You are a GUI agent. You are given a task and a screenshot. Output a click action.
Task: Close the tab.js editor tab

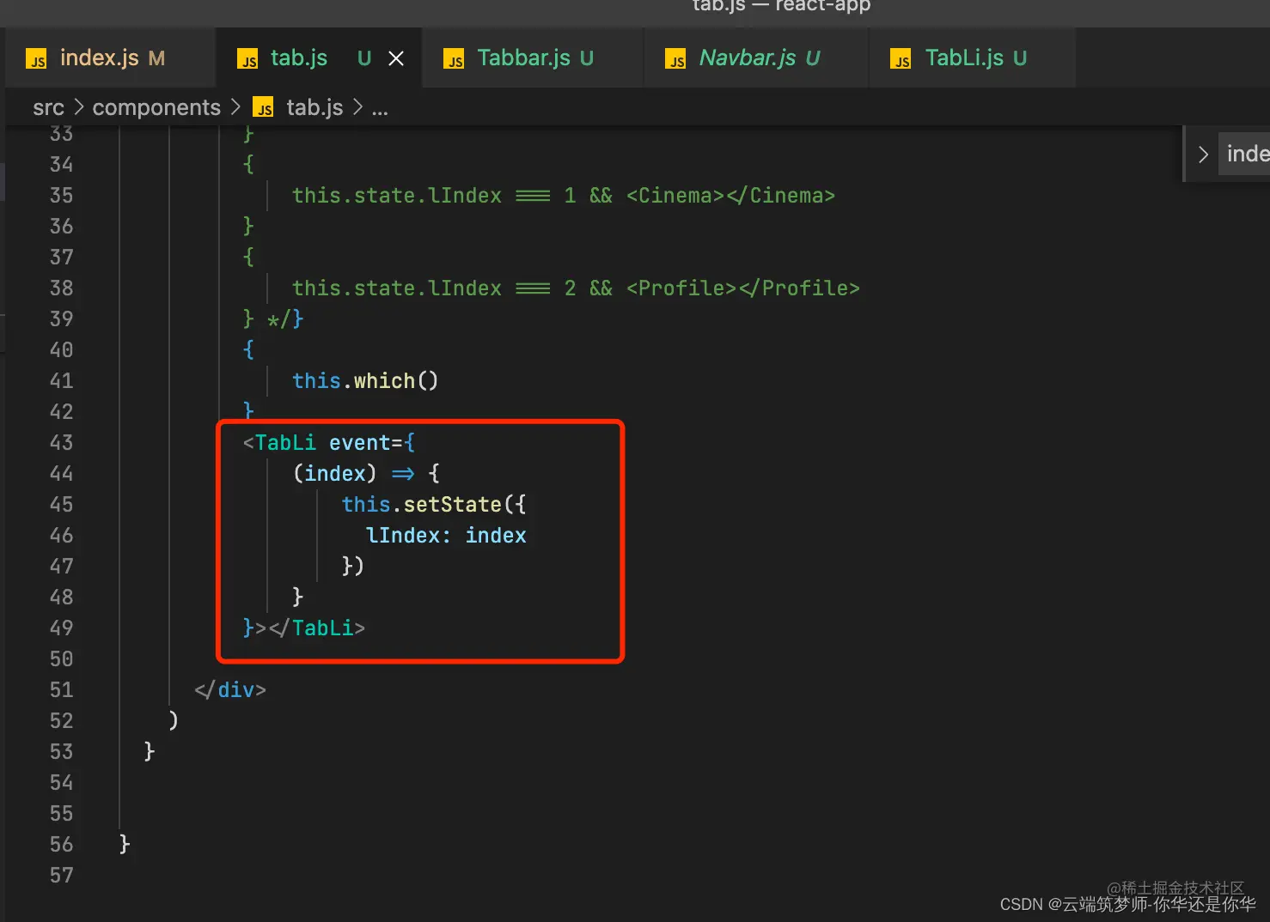[x=396, y=58]
